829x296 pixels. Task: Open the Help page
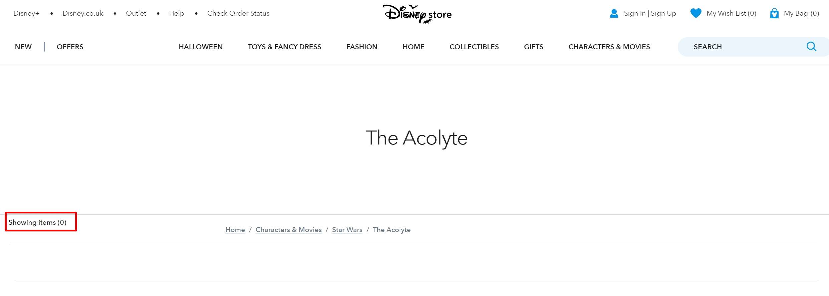177,13
